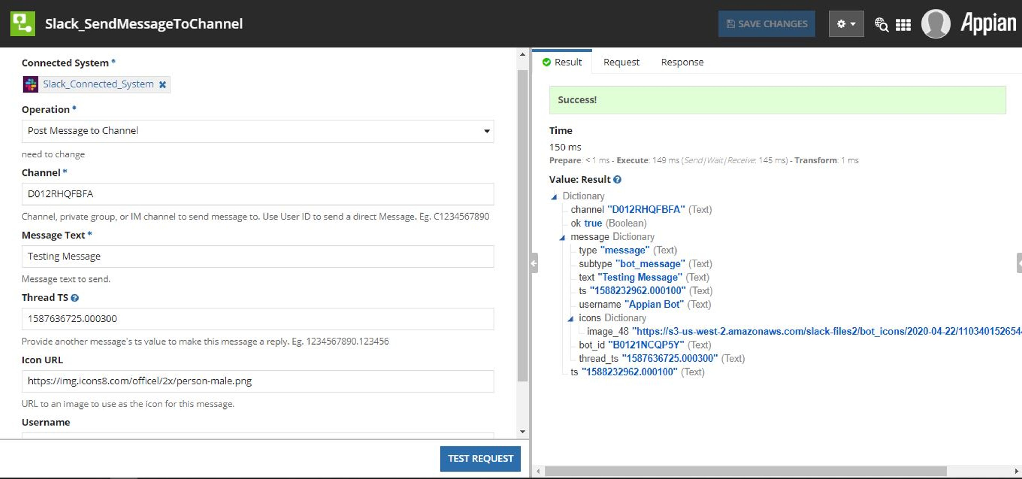Open the Operation dropdown Post Message to Channel
1022x479 pixels.
tap(258, 131)
